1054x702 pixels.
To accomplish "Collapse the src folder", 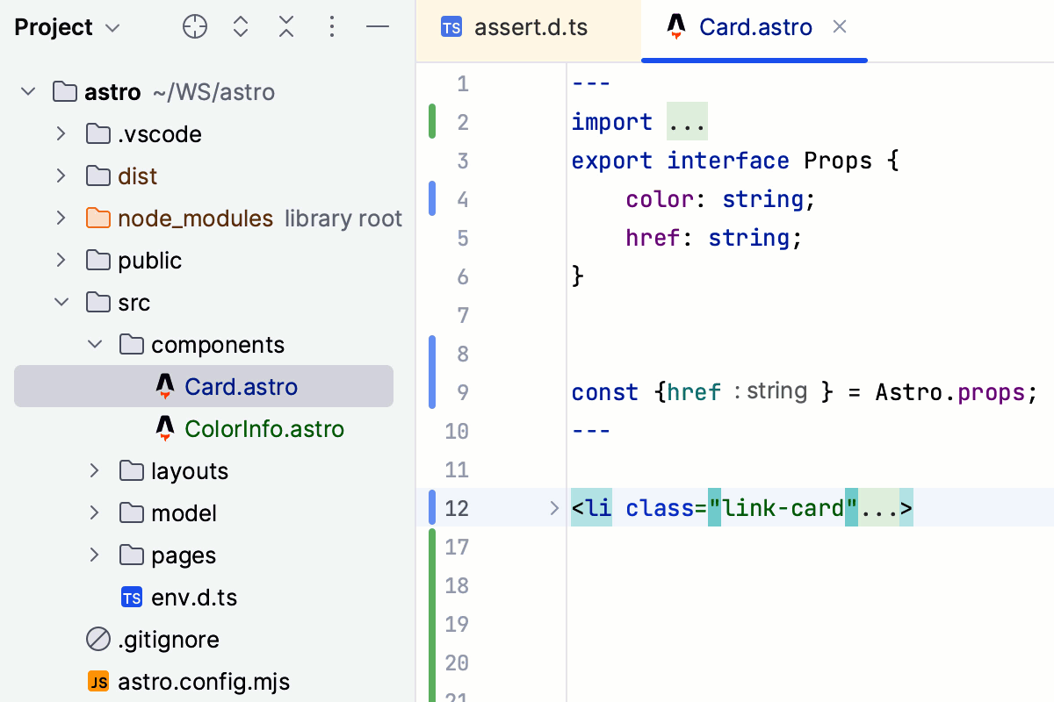I will coord(61,302).
